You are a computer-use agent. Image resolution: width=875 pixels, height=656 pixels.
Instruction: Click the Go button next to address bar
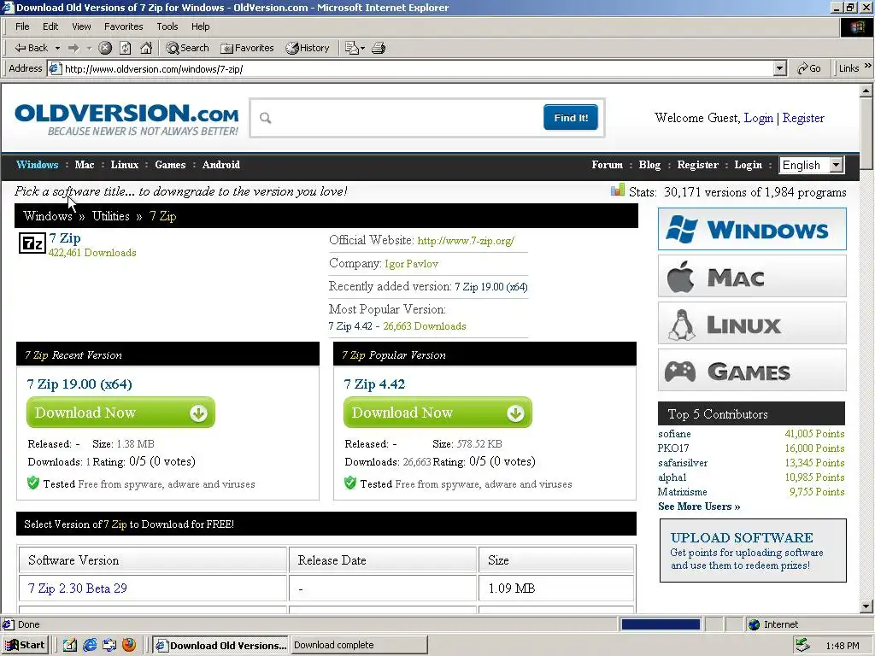(x=809, y=68)
